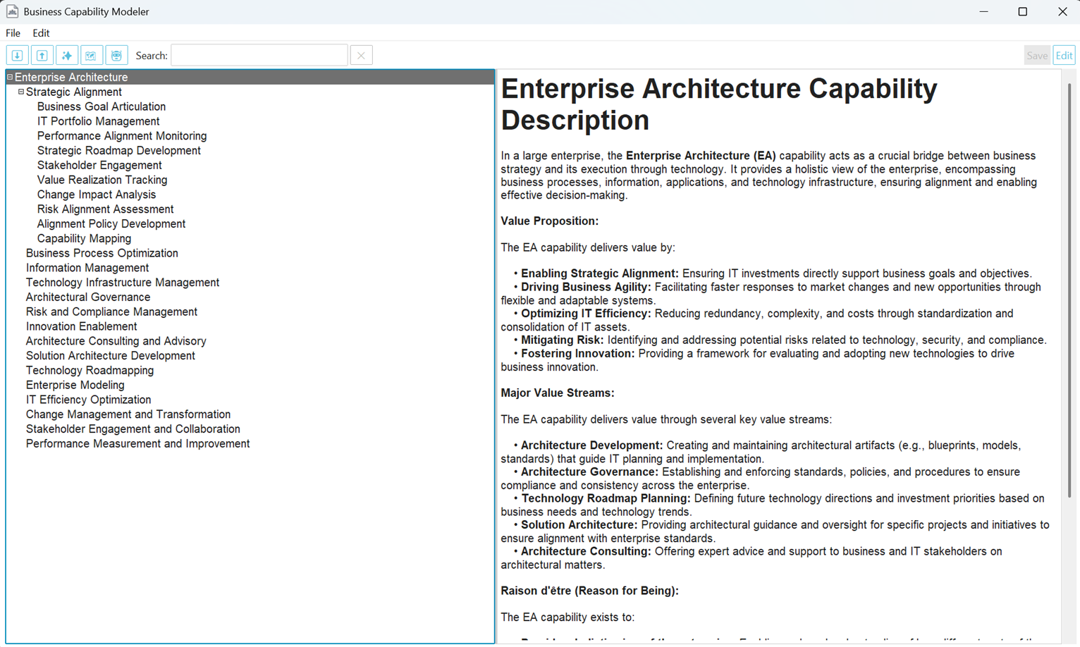The height and width of the screenshot is (647, 1080).
Task: Click the Architecture Governance bullet
Action: (761, 479)
